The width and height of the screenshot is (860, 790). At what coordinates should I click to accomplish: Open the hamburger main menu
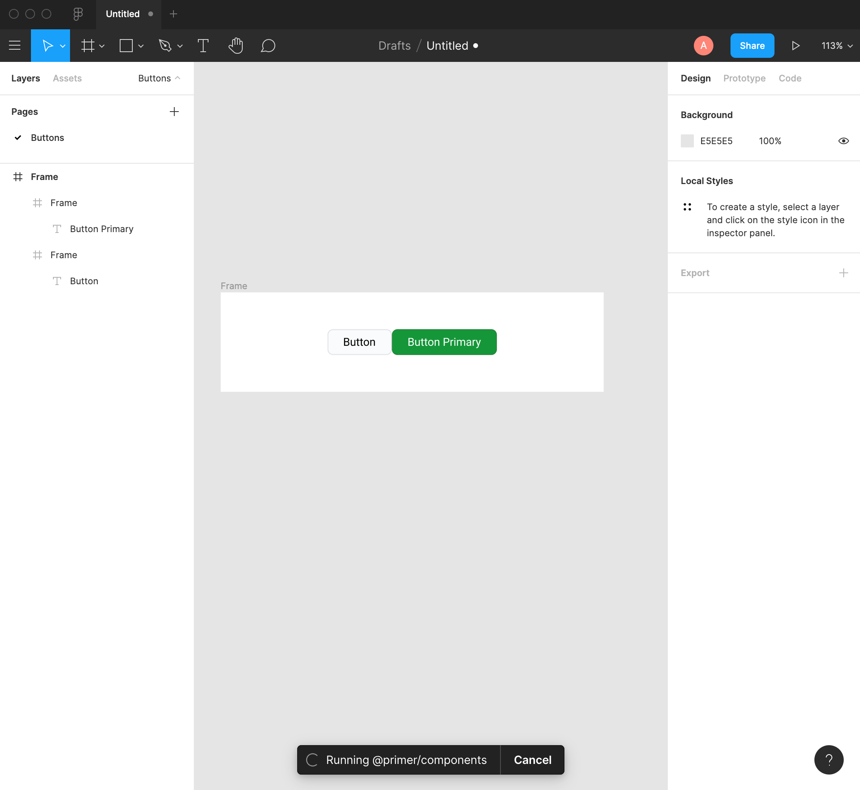(15, 45)
